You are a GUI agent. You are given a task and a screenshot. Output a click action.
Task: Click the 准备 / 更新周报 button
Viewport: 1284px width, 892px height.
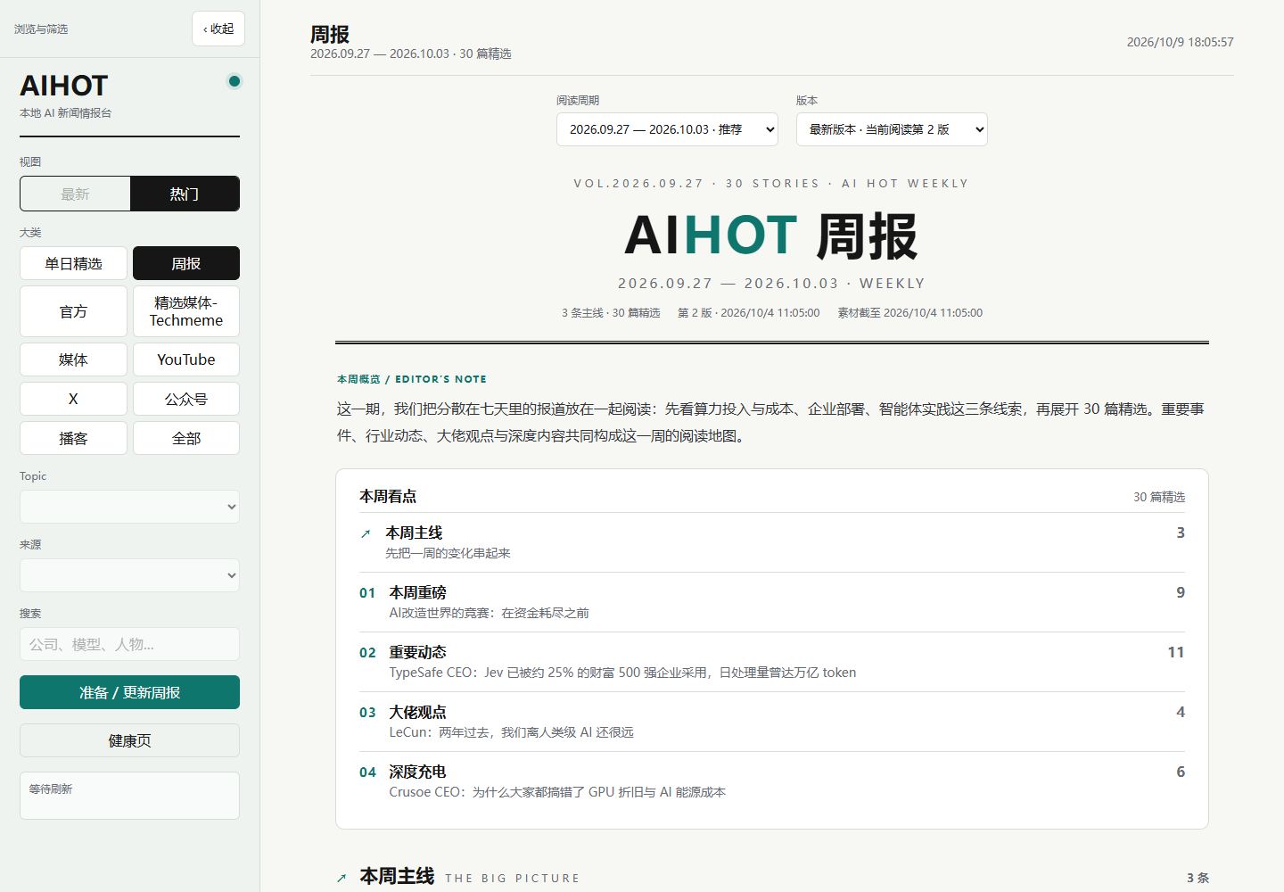[129, 692]
